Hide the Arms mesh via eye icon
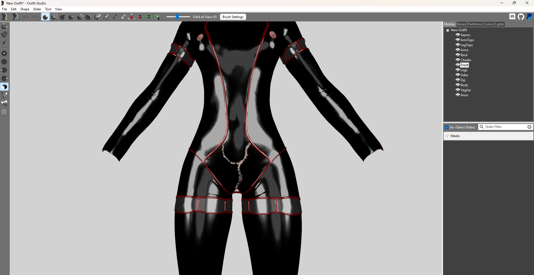 click(x=458, y=50)
